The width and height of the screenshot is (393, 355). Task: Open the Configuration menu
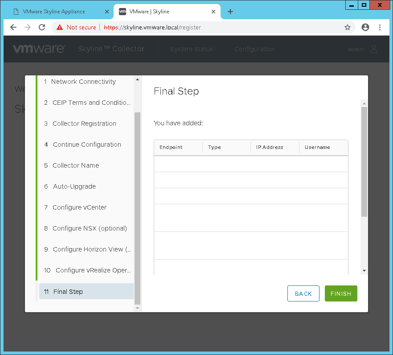tap(255, 49)
